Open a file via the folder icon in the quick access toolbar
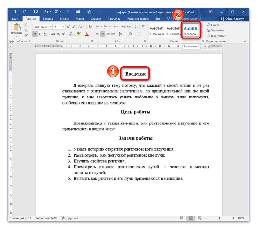The height and width of the screenshot is (229, 257). pyautogui.click(x=78, y=12)
